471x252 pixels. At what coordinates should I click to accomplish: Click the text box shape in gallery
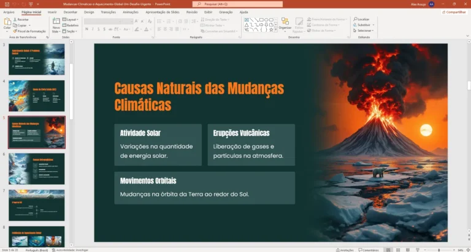(x=247, y=20)
